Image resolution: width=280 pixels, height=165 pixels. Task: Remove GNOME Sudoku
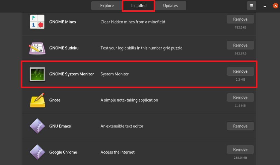[240, 45]
